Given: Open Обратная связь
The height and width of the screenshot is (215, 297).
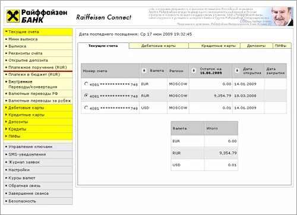Looking at the screenshot, I should coord(38,186).
